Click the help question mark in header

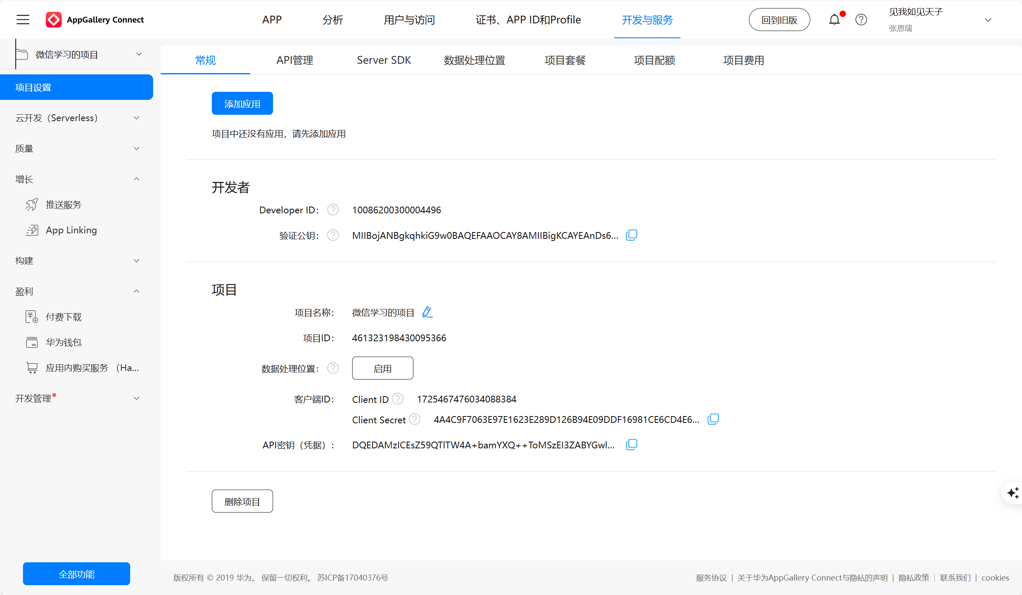click(x=861, y=20)
